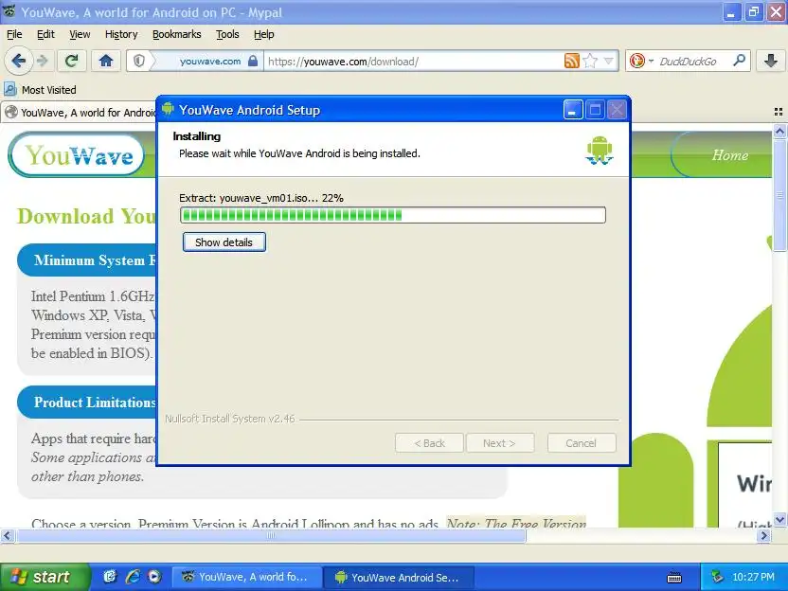788x591 pixels.
Task: Click the page's vertical scrollbar up arrow
Action: [x=779, y=132]
